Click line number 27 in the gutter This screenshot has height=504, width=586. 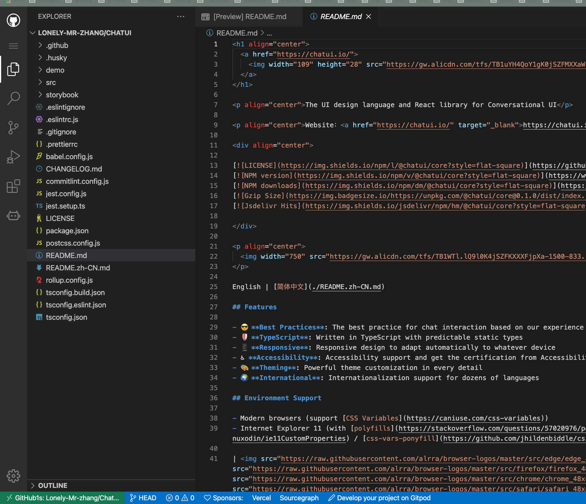click(x=214, y=307)
